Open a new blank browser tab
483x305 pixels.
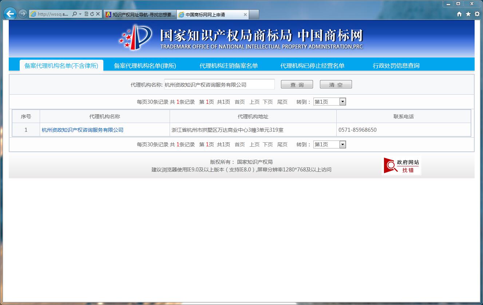click(254, 15)
